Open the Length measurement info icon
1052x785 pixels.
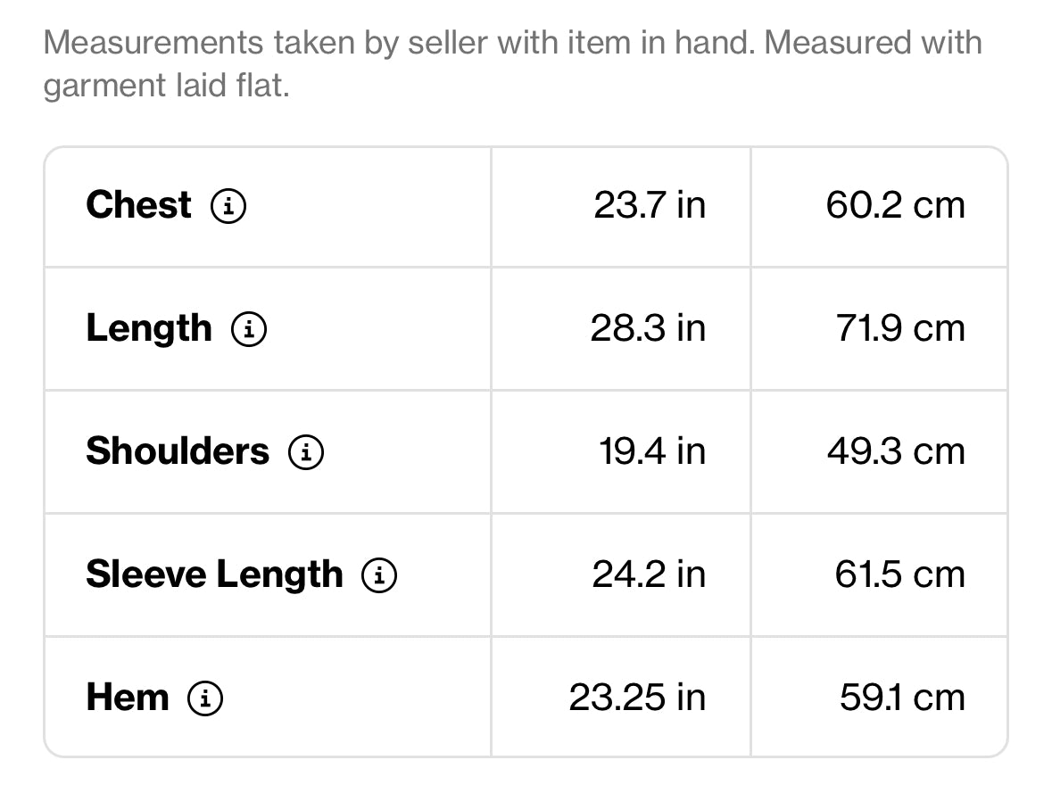point(249,329)
